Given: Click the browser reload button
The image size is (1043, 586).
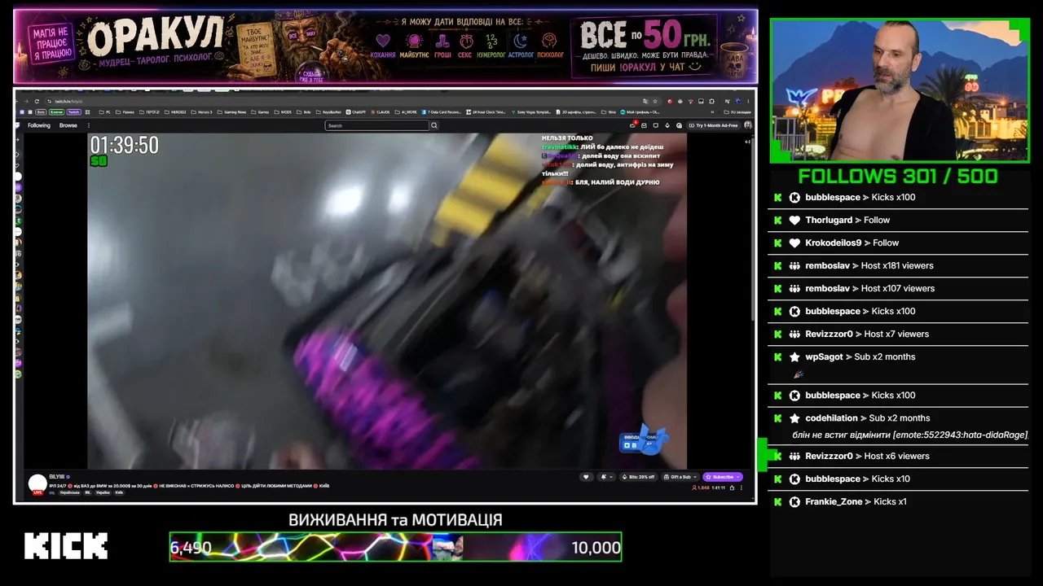Looking at the screenshot, I should click(x=37, y=101).
